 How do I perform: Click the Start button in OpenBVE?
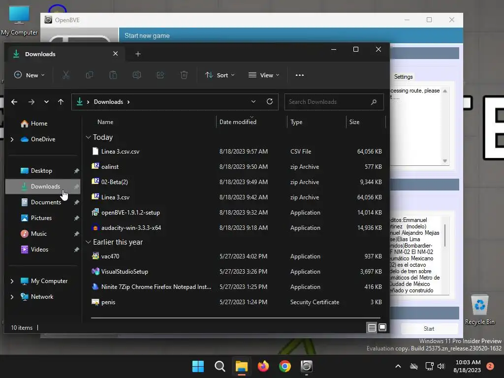[429, 328]
